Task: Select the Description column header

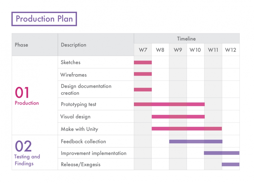Action: click(74, 45)
